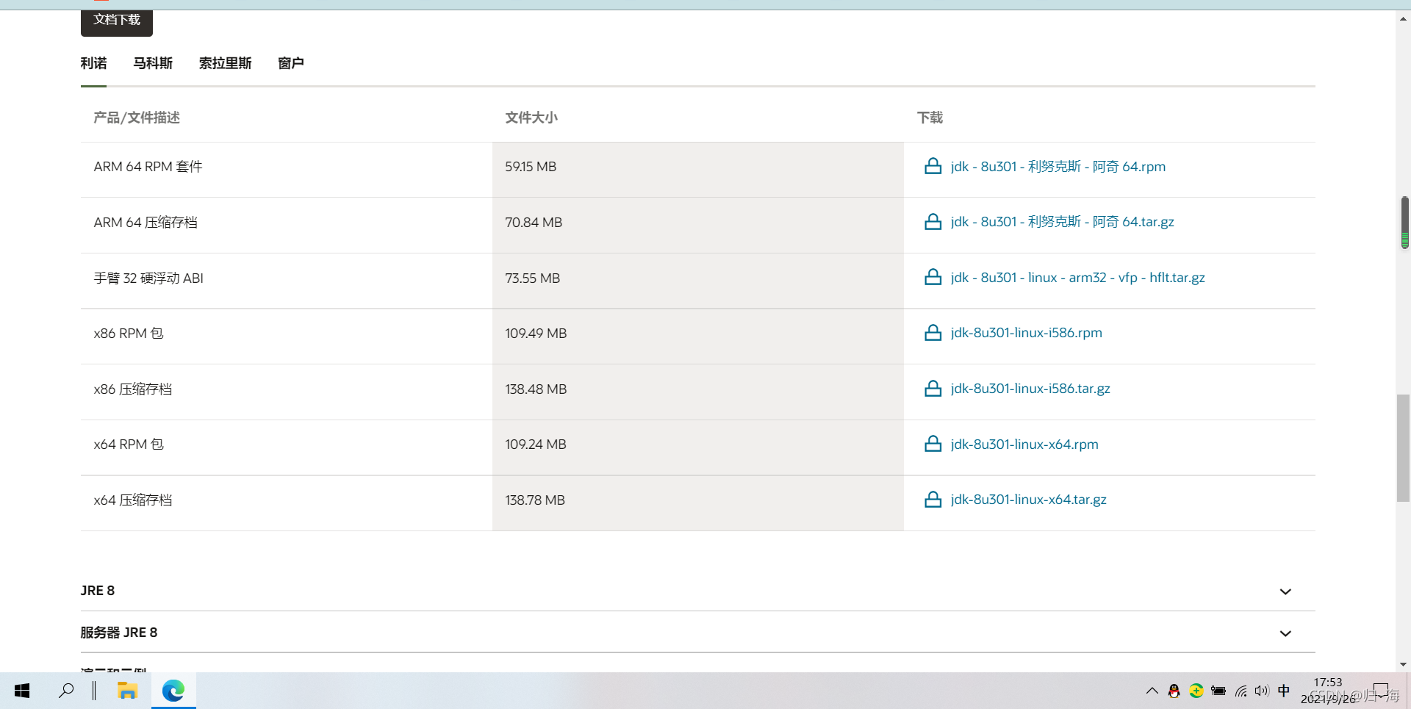
Task: Download jdk-8u301-linux-x64.tar.gz link
Action: pyautogui.click(x=1028, y=500)
